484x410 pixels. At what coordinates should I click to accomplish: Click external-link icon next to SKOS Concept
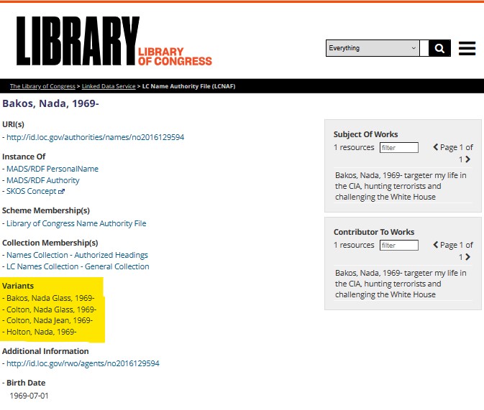pyautogui.click(x=61, y=192)
